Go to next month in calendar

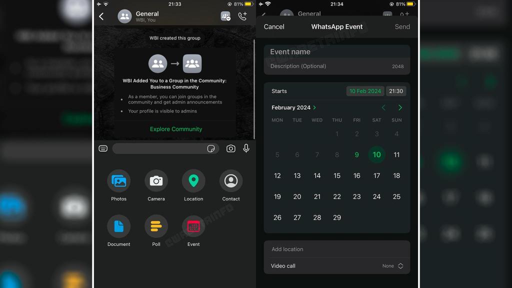[400, 107]
